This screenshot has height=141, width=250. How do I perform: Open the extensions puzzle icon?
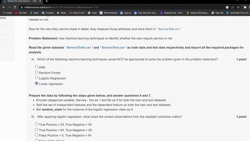245,7
